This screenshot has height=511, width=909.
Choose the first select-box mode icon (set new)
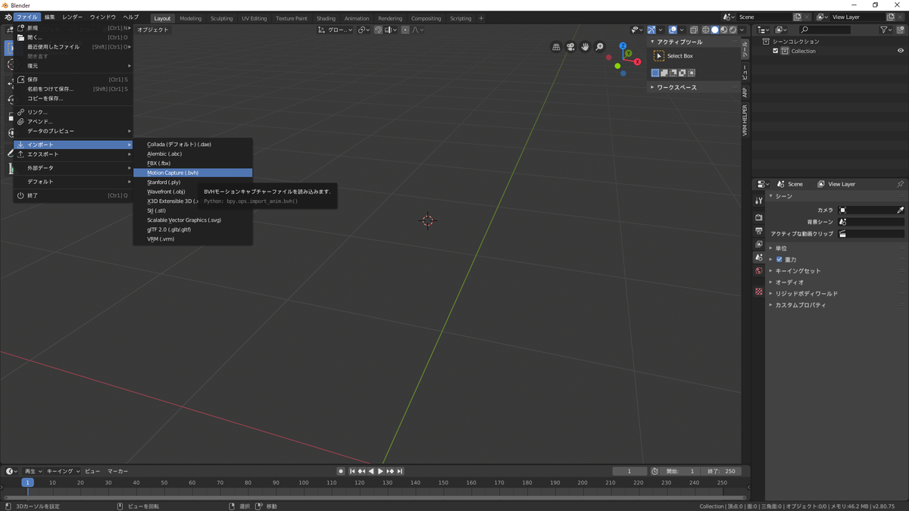click(x=655, y=73)
